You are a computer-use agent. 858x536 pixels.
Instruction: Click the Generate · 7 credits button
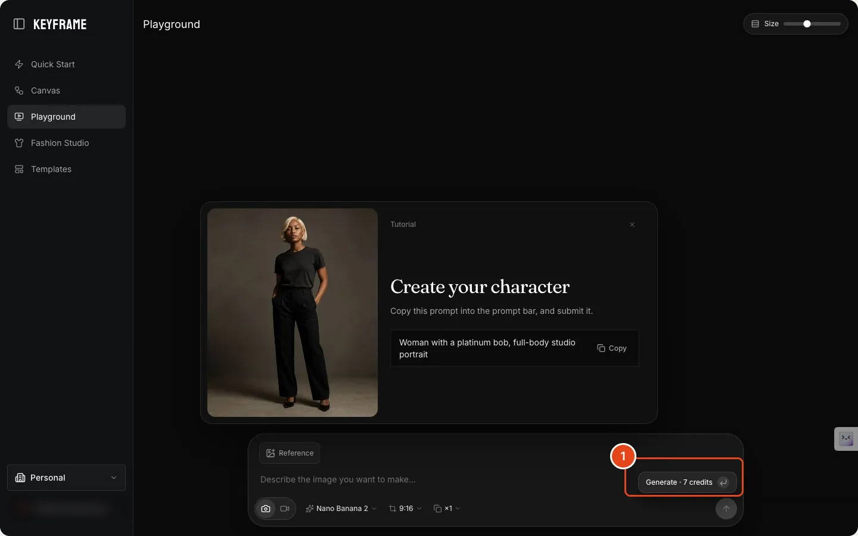pos(687,482)
